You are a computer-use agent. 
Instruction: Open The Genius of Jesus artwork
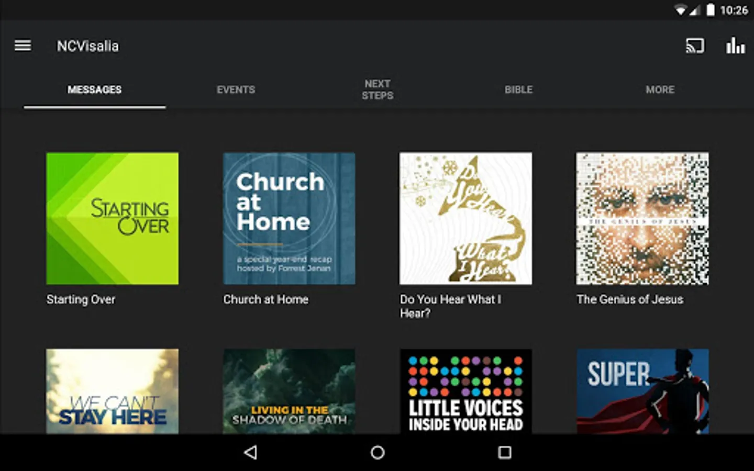pos(642,219)
